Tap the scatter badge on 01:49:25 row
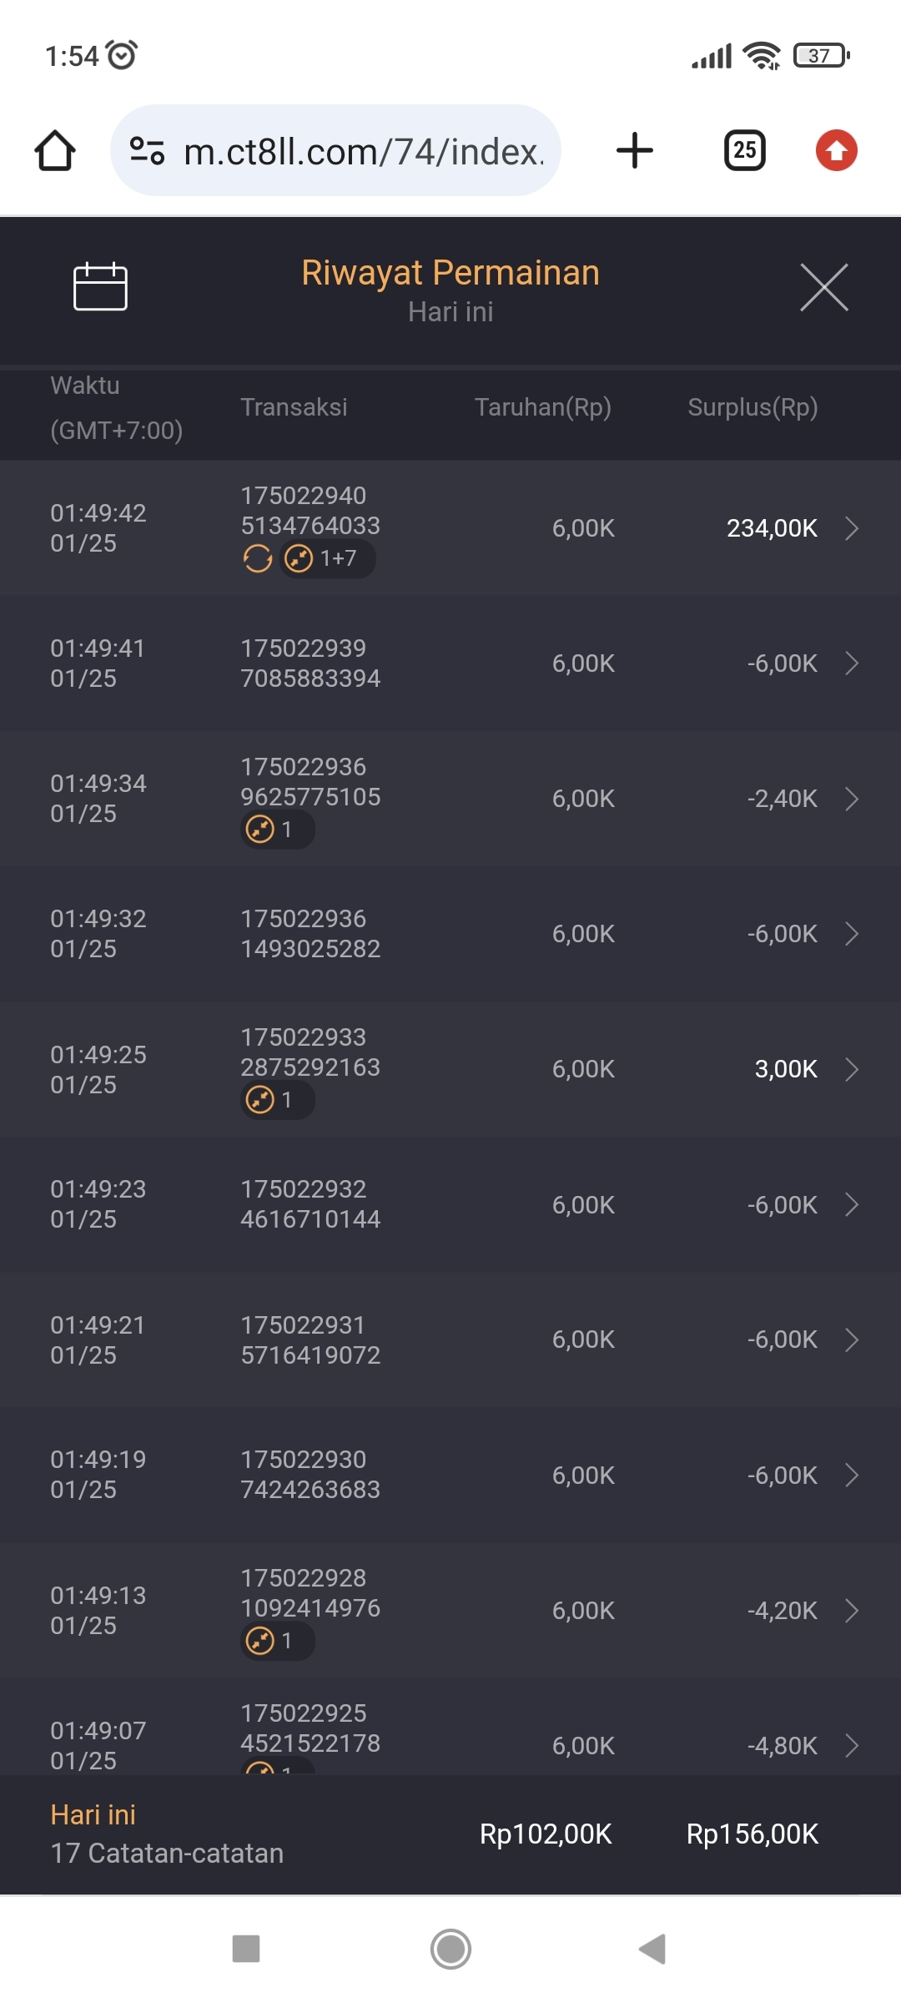The height and width of the screenshot is (2003, 901). [x=277, y=1100]
